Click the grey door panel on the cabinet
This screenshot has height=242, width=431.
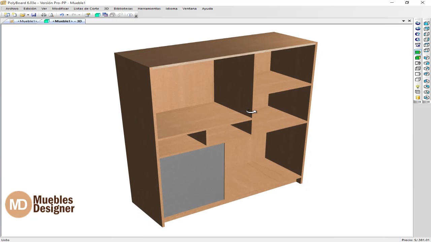(192, 180)
